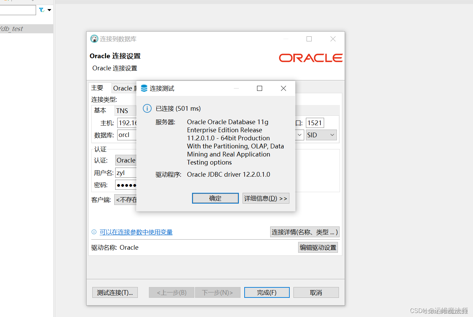
Task: Click the database icon in the 连接测试 title bar
Action: coord(144,88)
